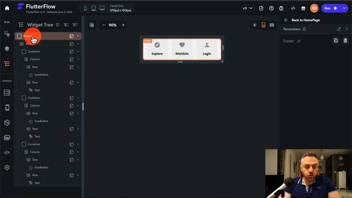Go to the FlutterFlow home dashboard icon
The image size is (352, 198).
coord(7,8)
